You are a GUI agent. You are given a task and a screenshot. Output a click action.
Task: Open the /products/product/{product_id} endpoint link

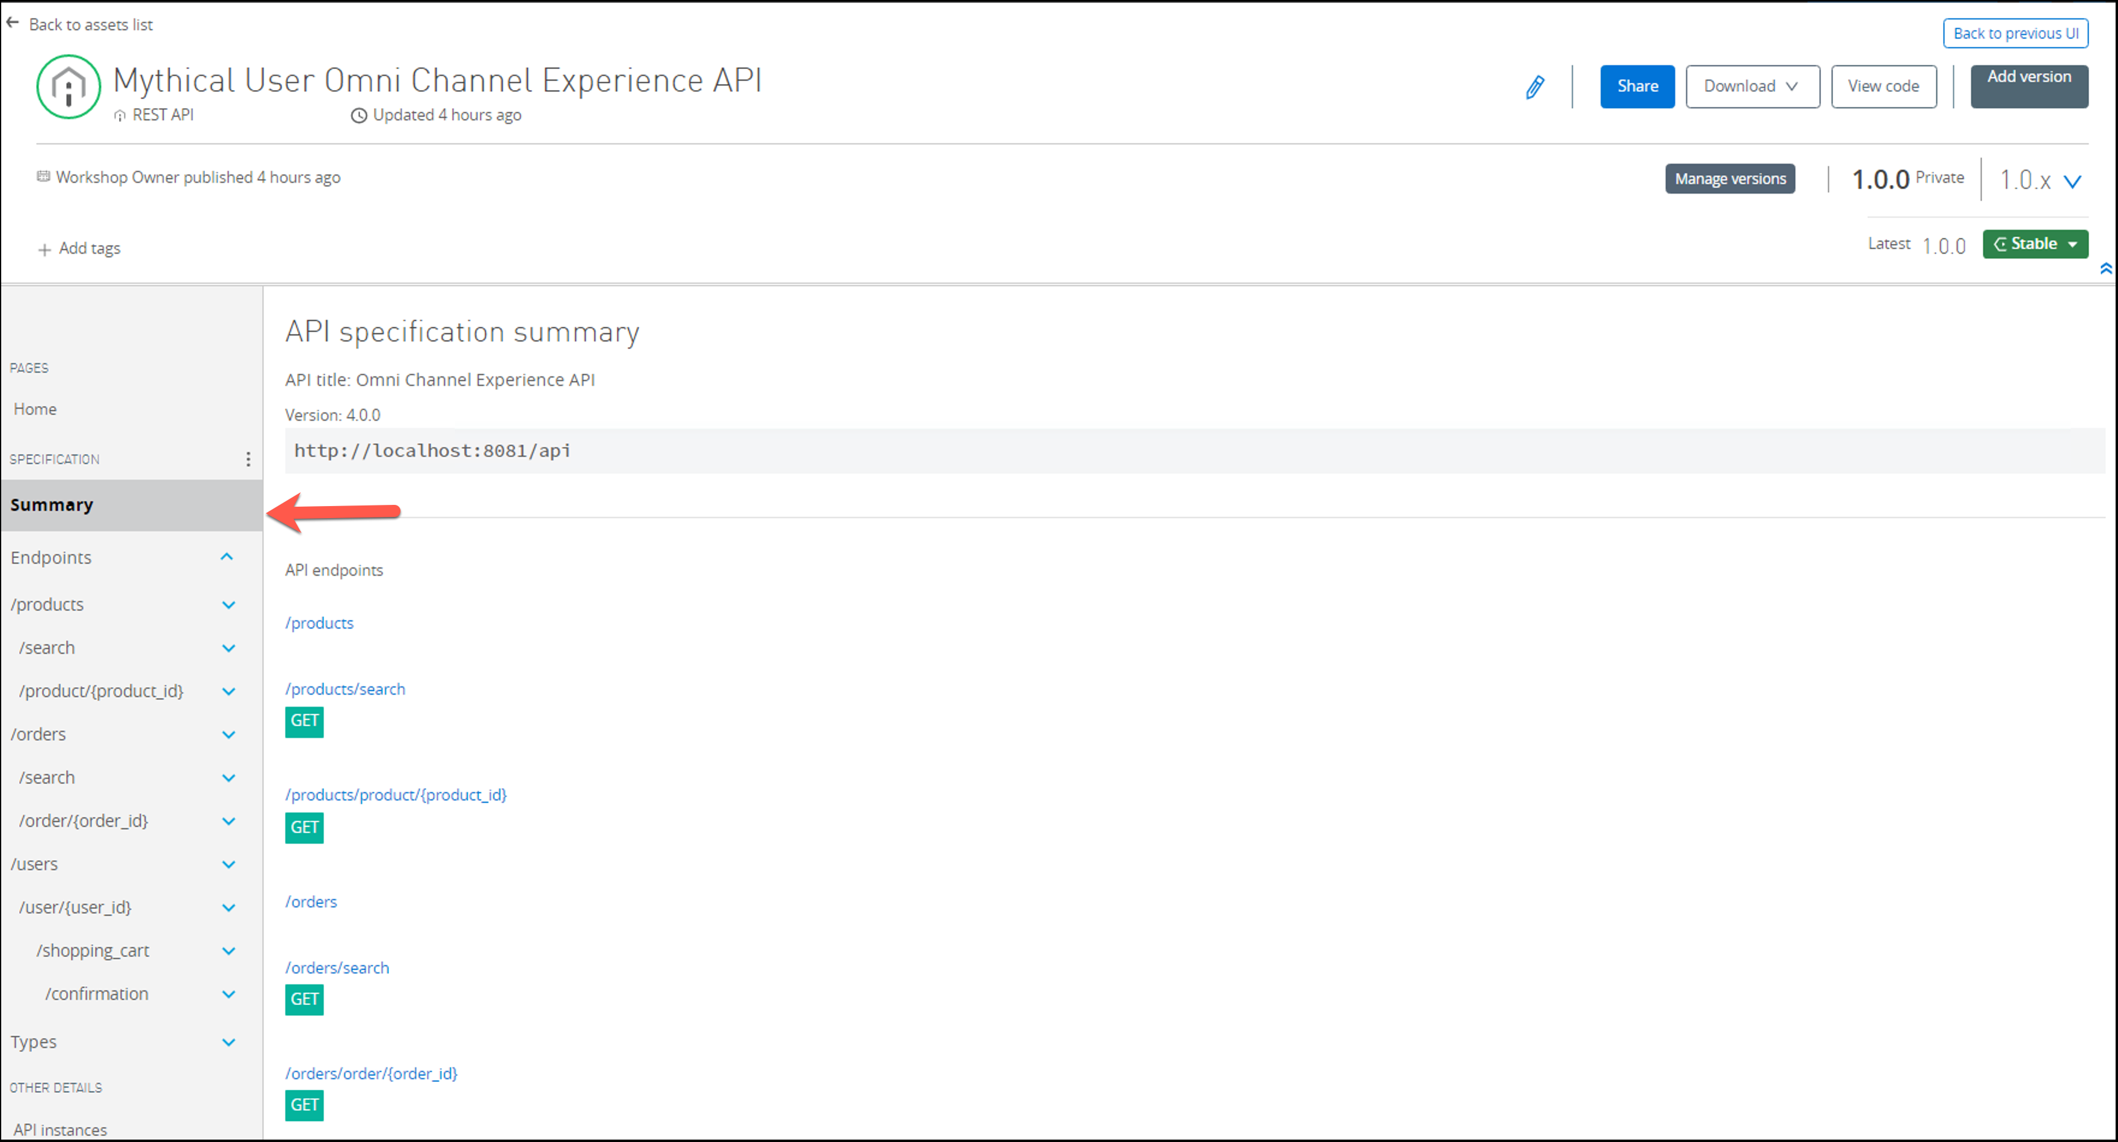[x=396, y=795]
